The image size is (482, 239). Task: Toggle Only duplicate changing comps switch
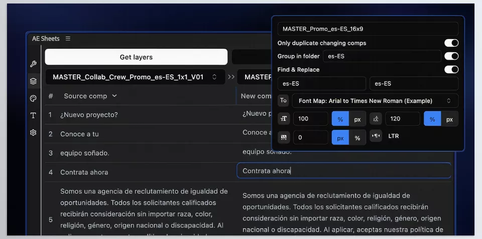(451, 43)
